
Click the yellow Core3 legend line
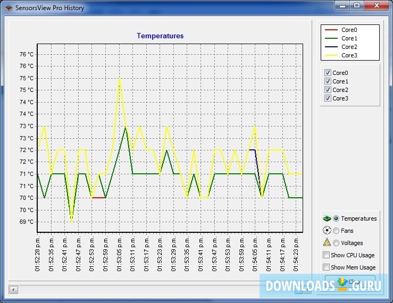[331, 55]
